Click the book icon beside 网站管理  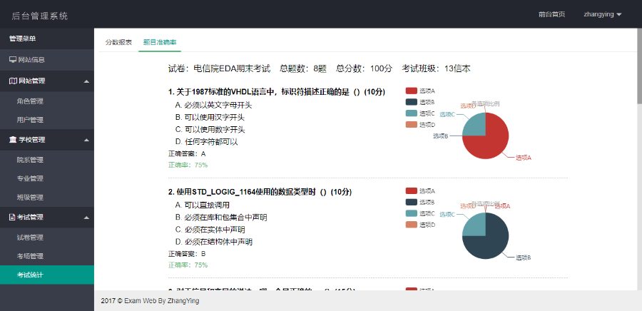13,81
